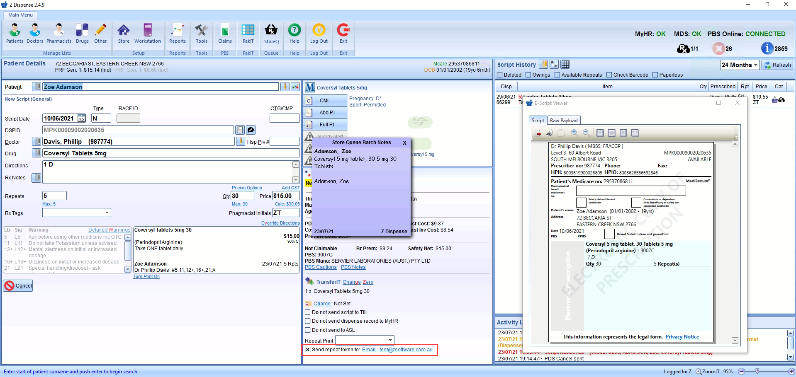
Task: Check Do not send dispense record to MyHR
Action: 308,321
